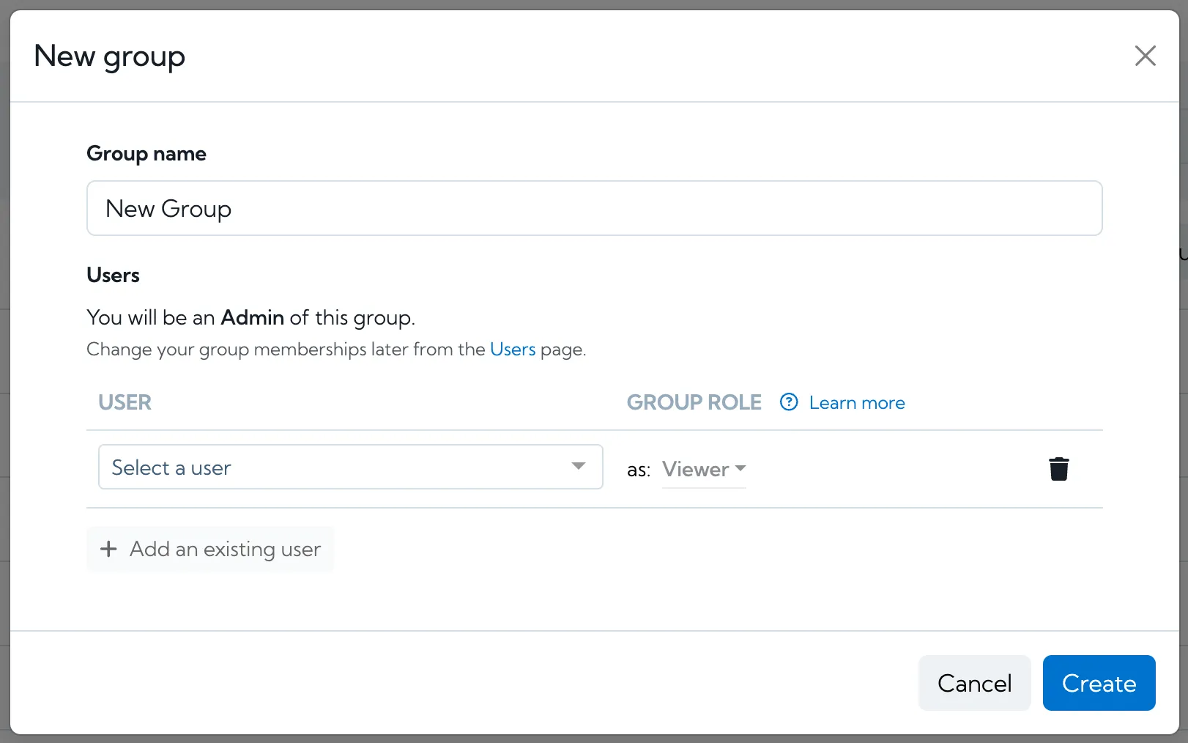1188x743 pixels.
Task: Select the USER column header text
Action: coord(125,402)
